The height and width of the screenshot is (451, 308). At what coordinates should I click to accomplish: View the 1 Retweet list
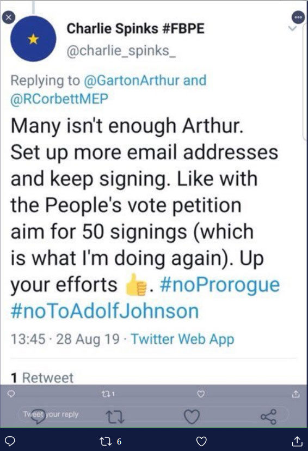[42, 377]
